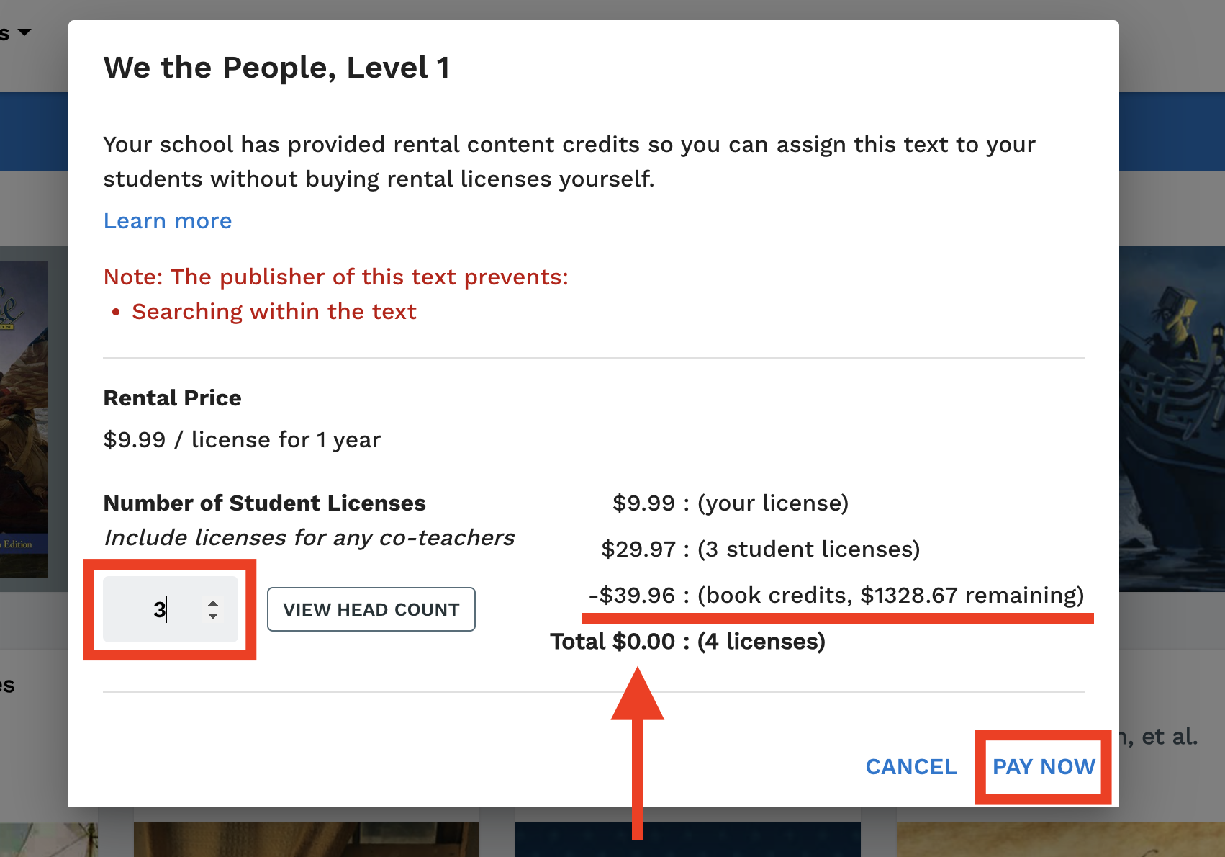The height and width of the screenshot is (857, 1225).
Task: Click the 3 student licenses price line
Action: [x=761, y=549]
